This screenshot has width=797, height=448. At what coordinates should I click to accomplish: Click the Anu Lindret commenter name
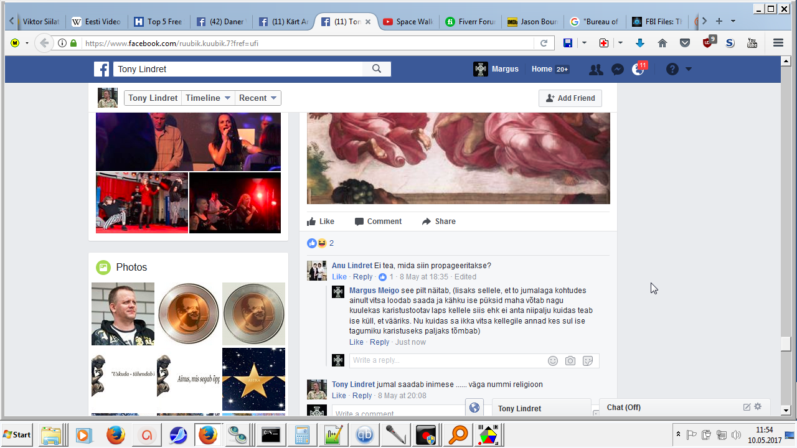click(x=352, y=266)
